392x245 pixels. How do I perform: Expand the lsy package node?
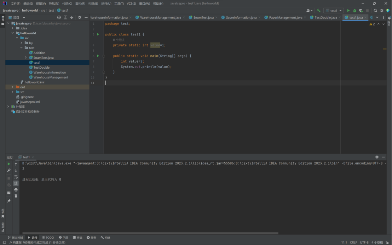point(21,43)
